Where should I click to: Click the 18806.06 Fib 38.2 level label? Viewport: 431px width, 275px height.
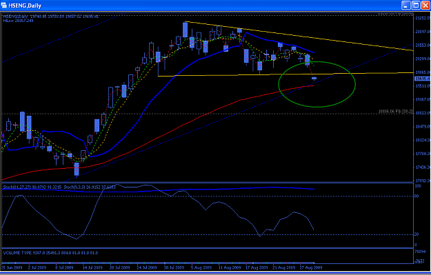[x=395, y=111]
